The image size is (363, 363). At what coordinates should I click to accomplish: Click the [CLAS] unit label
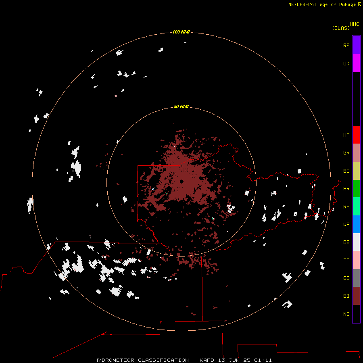341,28
